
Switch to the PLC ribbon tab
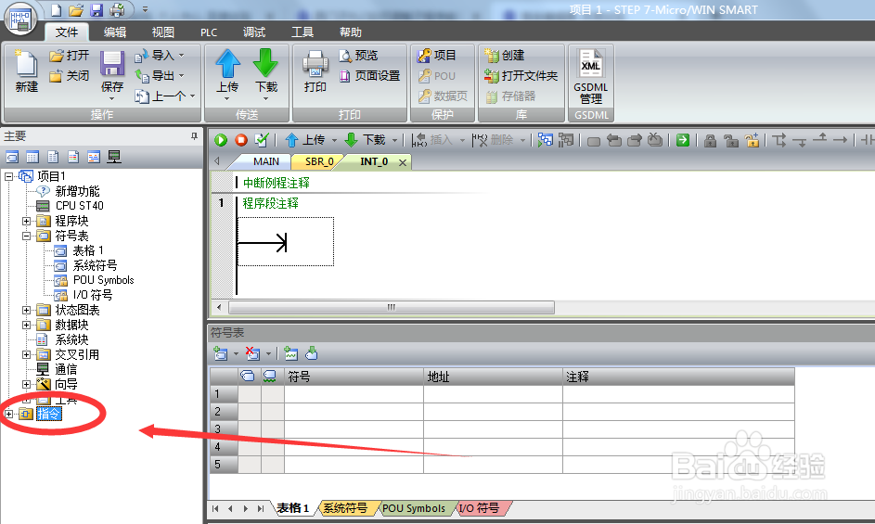pyautogui.click(x=209, y=32)
